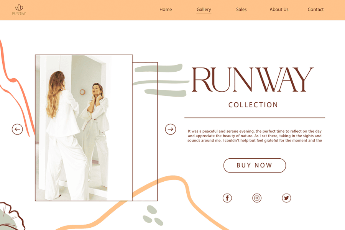Click the COLLECTION subtitle text
345x230 pixels.
[x=253, y=105]
